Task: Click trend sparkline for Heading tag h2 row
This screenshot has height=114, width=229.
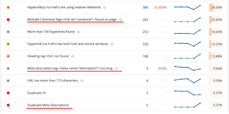Action: (187, 57)
